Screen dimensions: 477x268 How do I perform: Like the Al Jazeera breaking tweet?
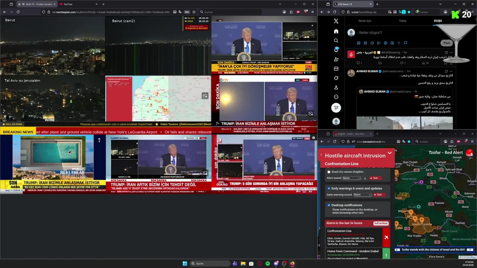click(x=402, y=63)
